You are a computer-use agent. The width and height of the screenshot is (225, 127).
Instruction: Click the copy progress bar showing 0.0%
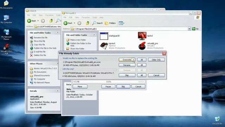109,81
